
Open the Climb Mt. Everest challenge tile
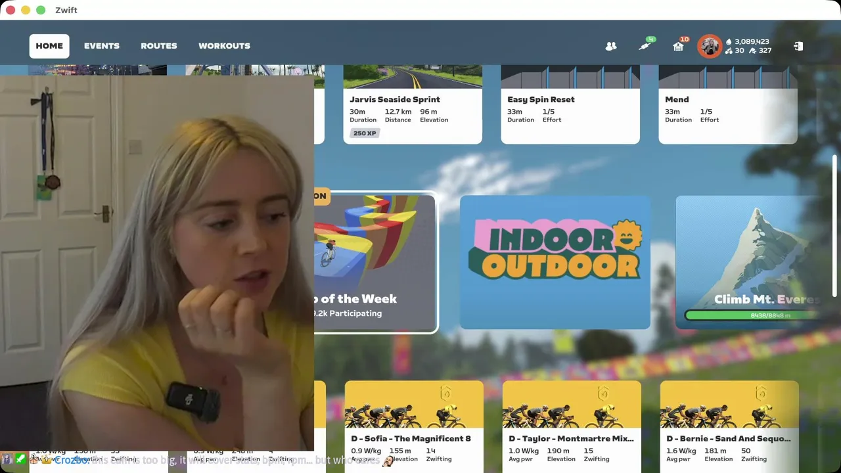point(749,262)
